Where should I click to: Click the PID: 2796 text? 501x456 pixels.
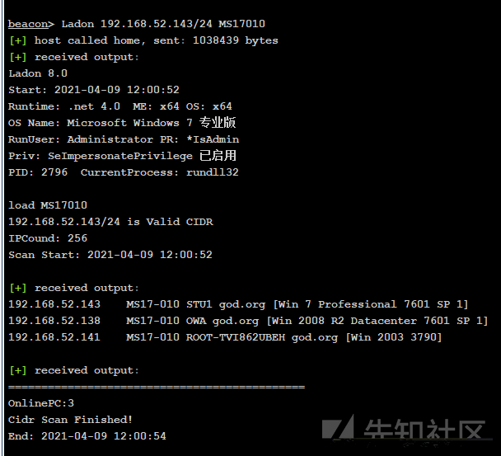pyautogui.click(x=38, y=172)
